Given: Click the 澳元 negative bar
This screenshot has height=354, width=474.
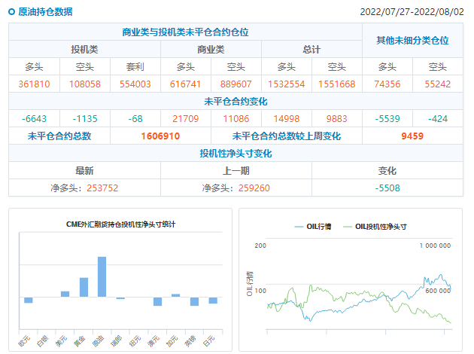Looking at the screenshot, I should tap(157, 301).
